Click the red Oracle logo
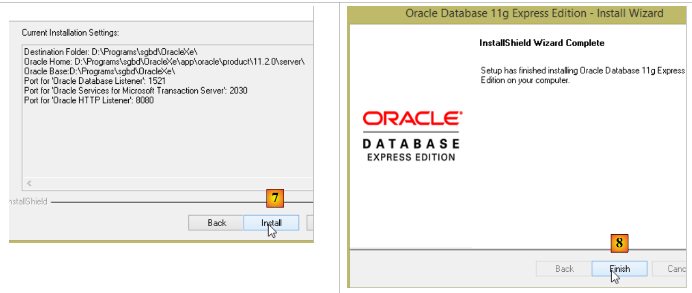This screenshot has height=293, width=692. [413, 119]
